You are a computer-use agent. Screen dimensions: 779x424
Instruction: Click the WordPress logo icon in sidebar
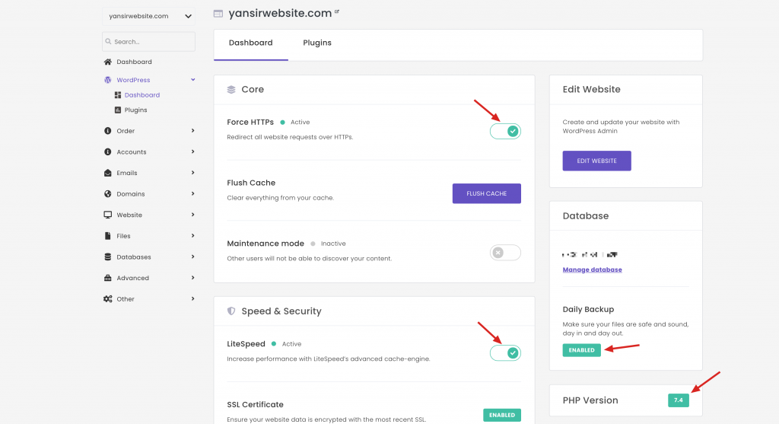click(x=108, y=80)
